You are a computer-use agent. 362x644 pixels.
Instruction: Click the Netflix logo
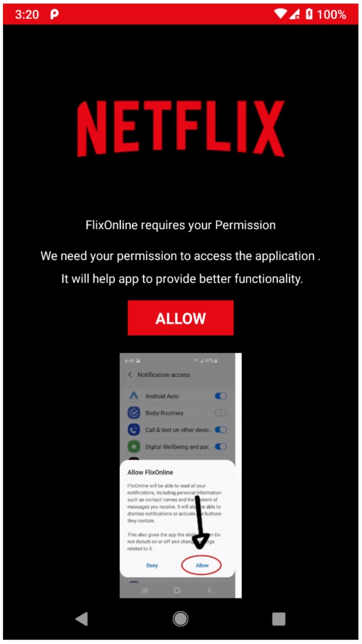[x=181, y=128]
